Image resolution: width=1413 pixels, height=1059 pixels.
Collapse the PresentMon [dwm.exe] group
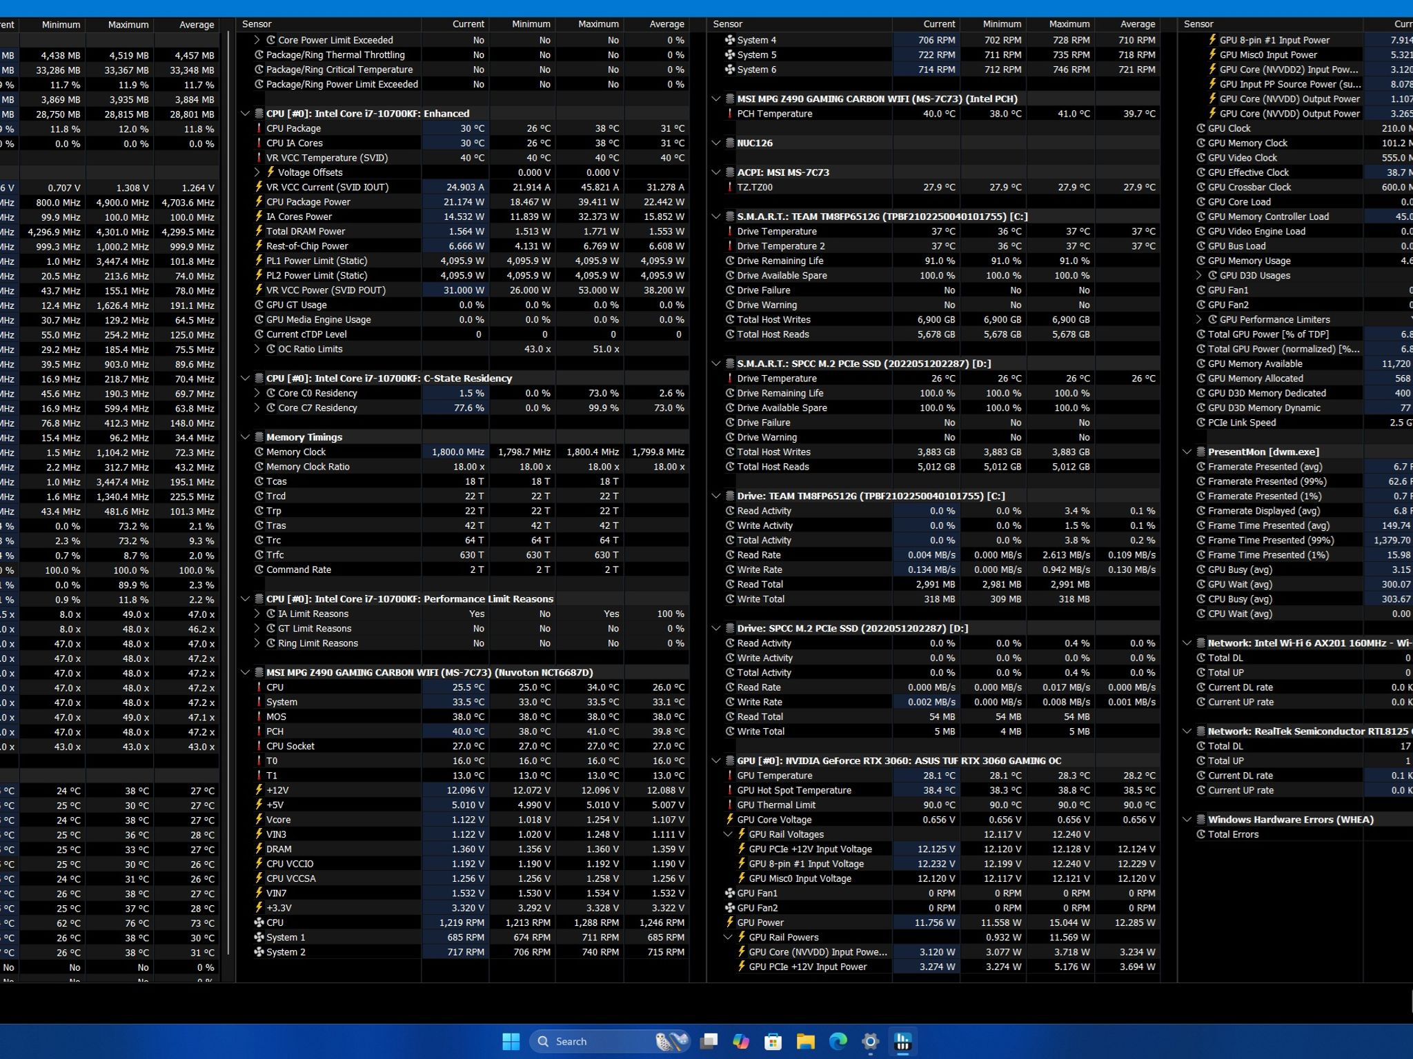[1187, 452]
